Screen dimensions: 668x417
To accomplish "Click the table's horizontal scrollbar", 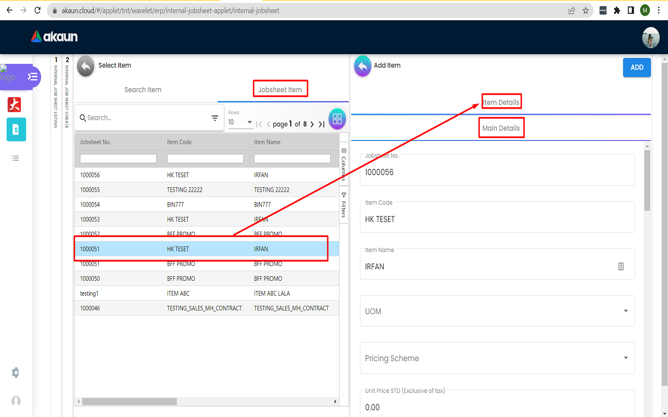I will [x=129, y=402].
